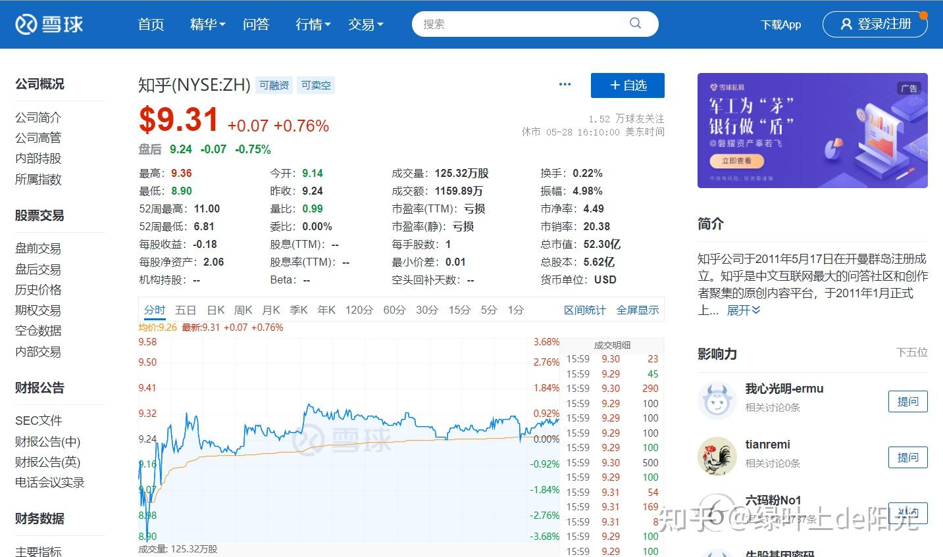943x557 pixels.
Task: Click 登录/注册 button
Action: 875,24
